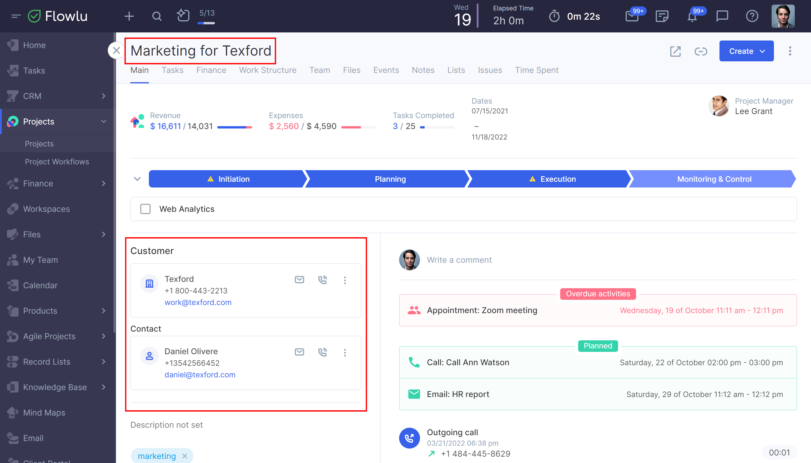Click the Texford company building icon
811x463 pixels.
(149, 283)
